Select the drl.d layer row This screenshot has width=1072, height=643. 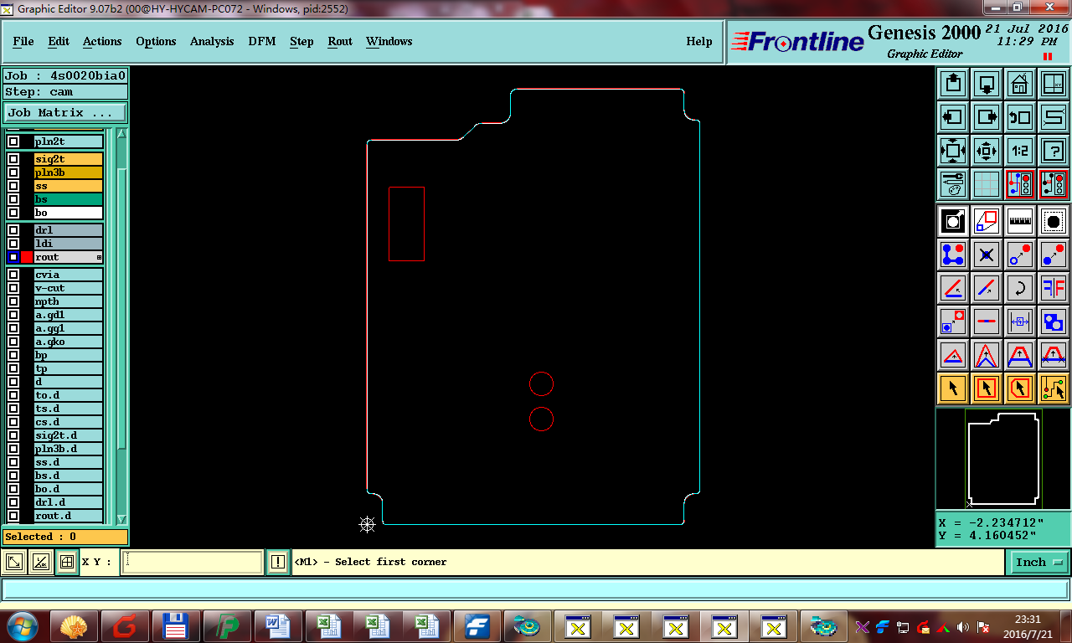tap(69, 502)
